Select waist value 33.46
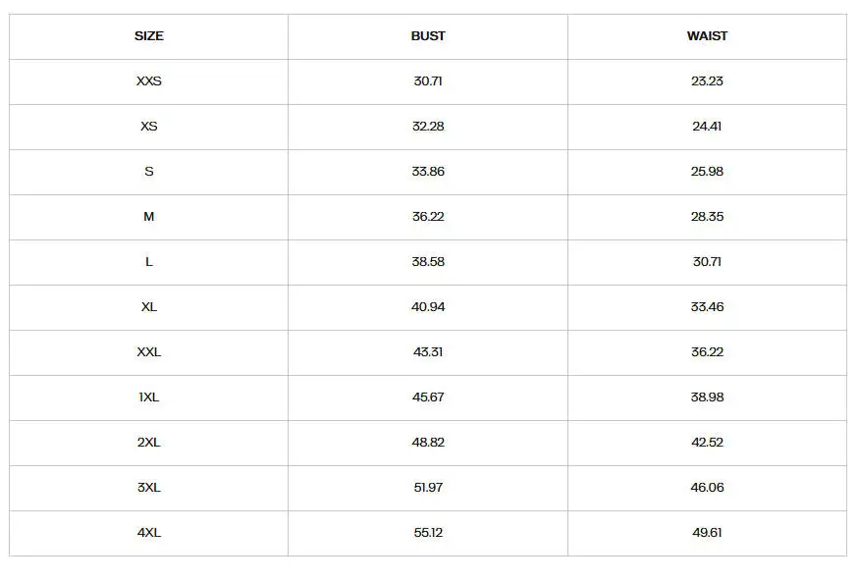 click(x=707, y=307)
